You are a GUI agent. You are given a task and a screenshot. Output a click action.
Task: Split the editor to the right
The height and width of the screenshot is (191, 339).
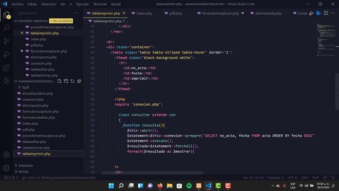pyautogui.click(x=326, y=13)
